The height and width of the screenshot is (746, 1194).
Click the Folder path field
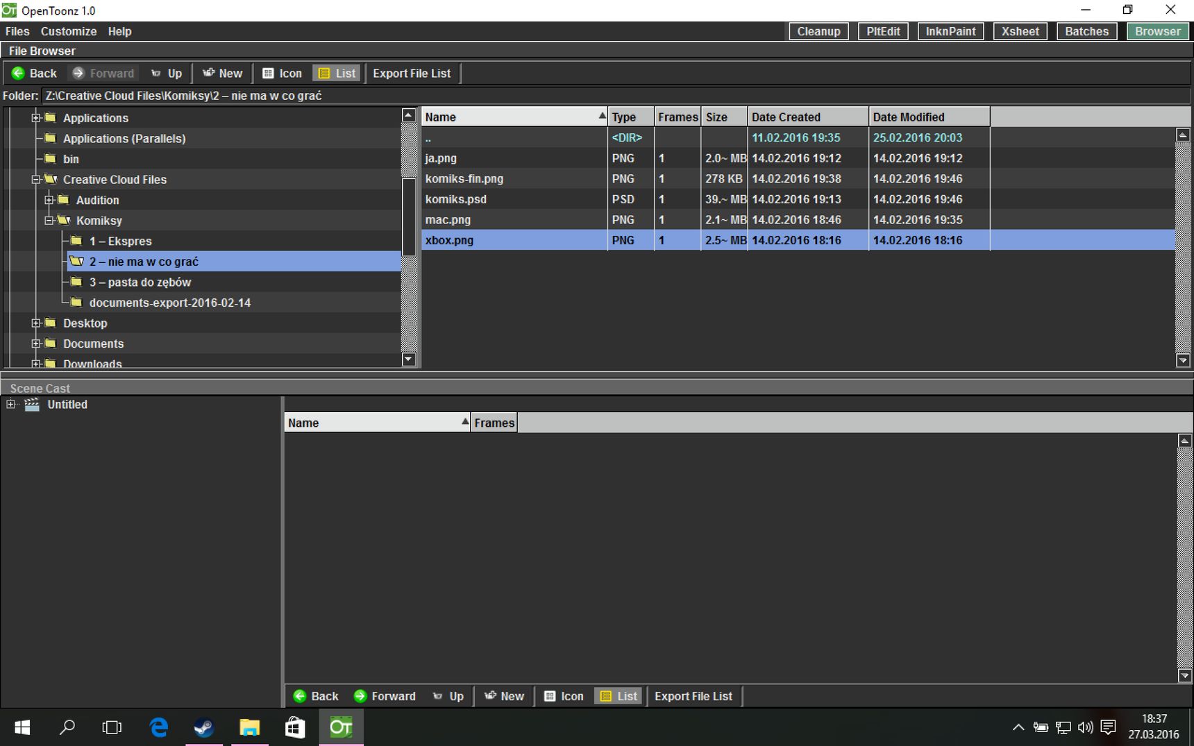(616, 96)
